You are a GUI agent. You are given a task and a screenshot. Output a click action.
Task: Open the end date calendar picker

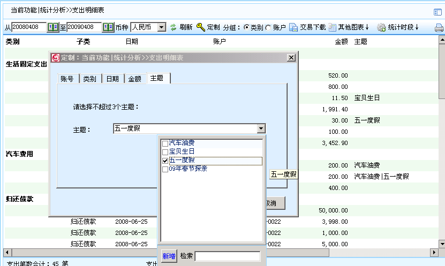point(108,27)
